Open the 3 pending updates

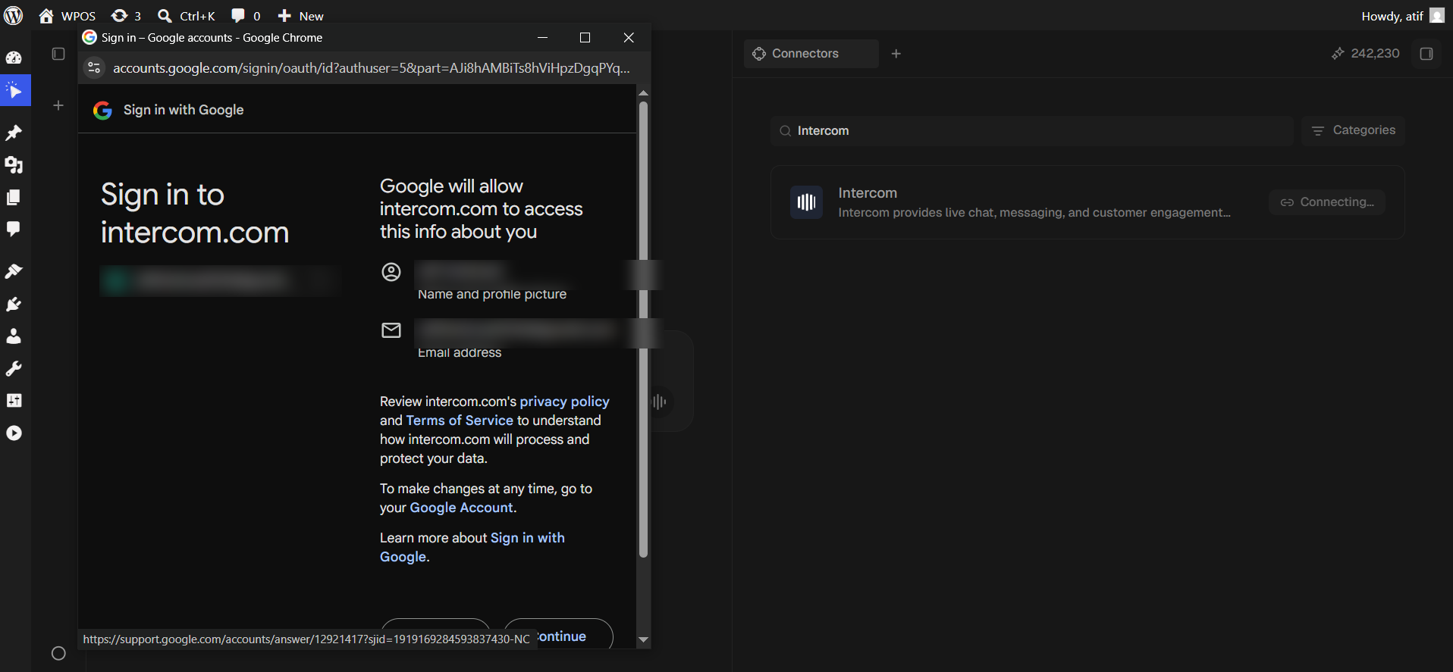[x=126, y=16]
